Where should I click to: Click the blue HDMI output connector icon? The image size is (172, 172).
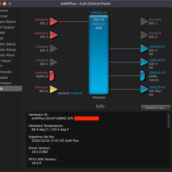pyautogui.click(x=143, y=76)
